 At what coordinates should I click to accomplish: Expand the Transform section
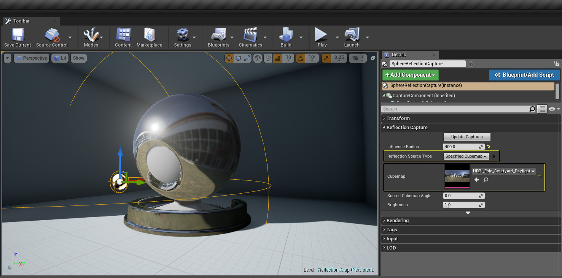[x=398, y=118]
